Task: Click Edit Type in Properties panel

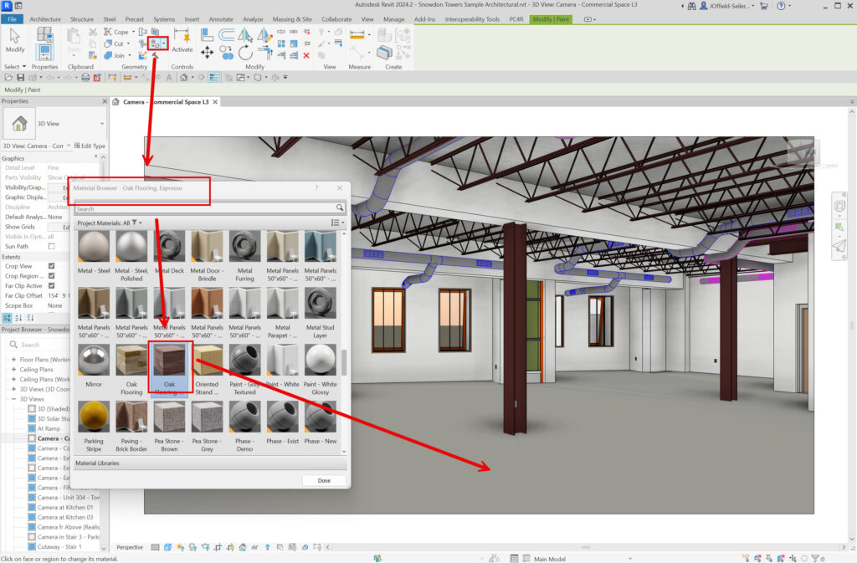Action: pos(90,146)
